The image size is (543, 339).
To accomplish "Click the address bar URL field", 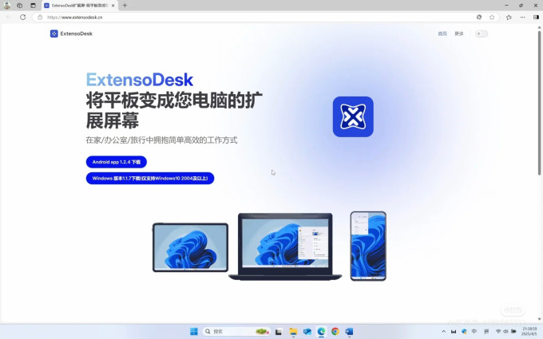I will point(256,17).
